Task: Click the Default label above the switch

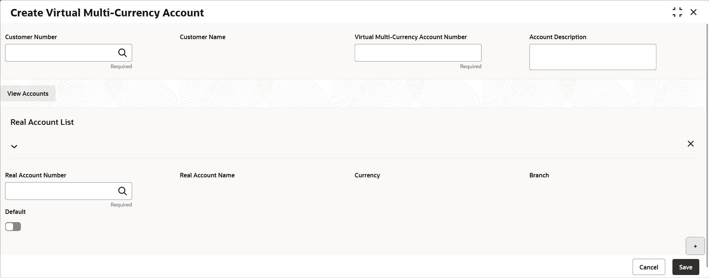Action: tap(15, 212)
